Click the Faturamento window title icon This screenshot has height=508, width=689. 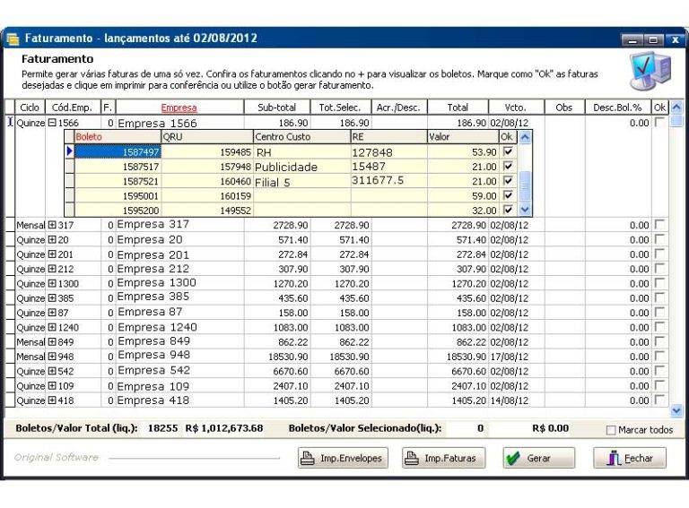(x=13, y=39)
